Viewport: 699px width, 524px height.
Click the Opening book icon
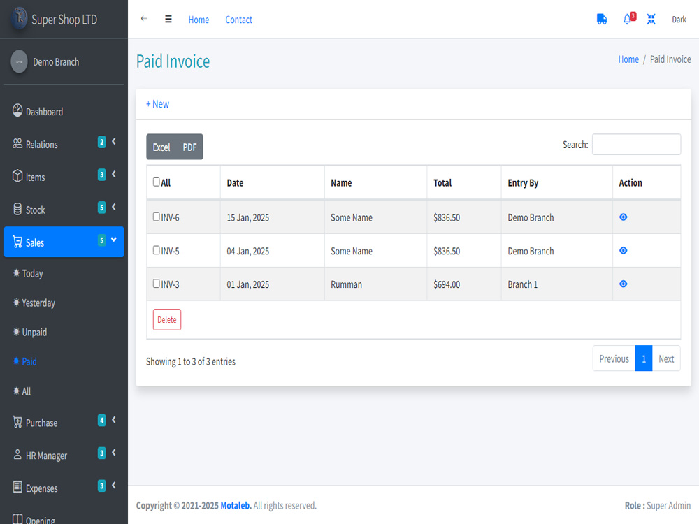17,519
